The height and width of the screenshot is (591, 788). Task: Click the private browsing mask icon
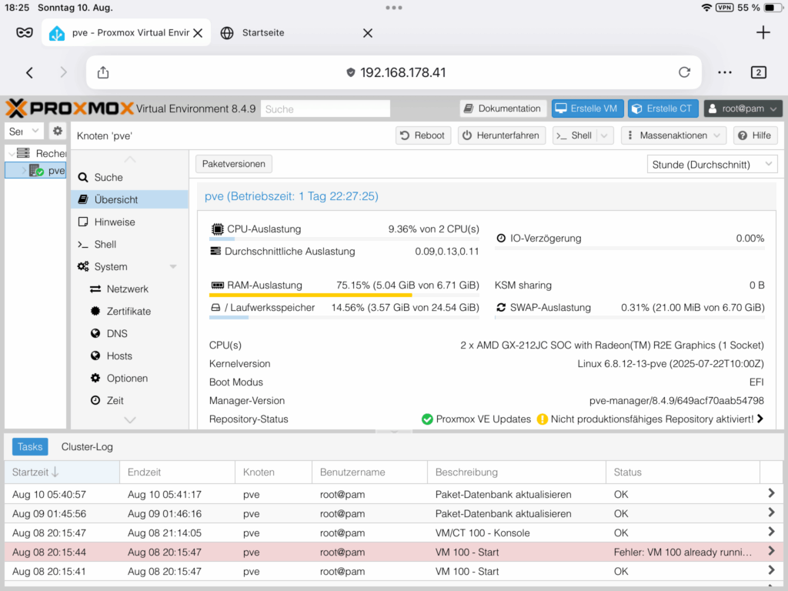pyautogui.click(x=25, y=33)
